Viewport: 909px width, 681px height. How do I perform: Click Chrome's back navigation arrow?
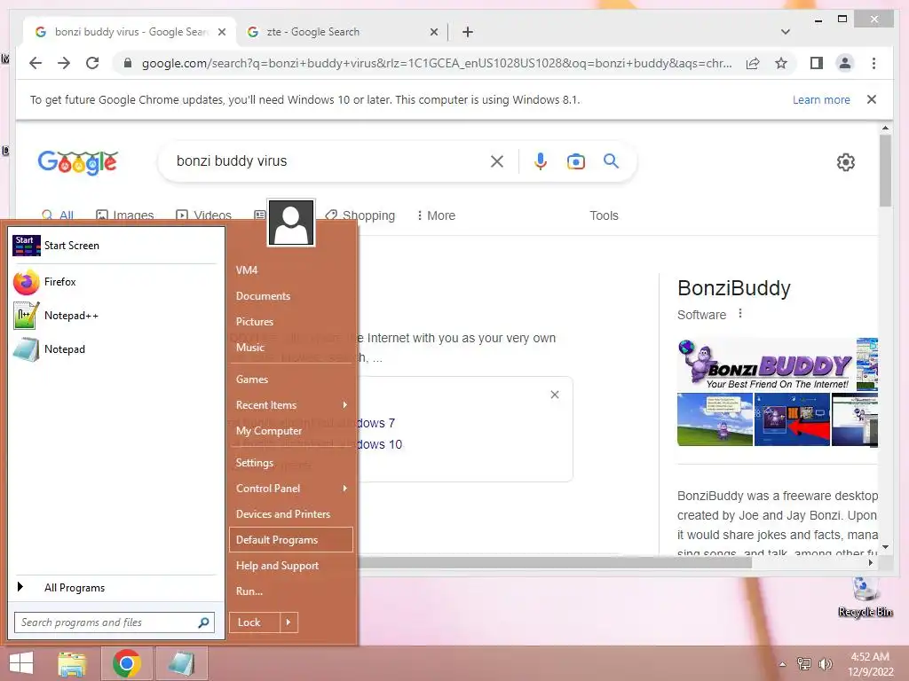click(x=36, y=63)
